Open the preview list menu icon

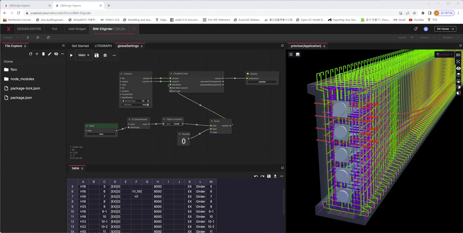pos(291,54)
